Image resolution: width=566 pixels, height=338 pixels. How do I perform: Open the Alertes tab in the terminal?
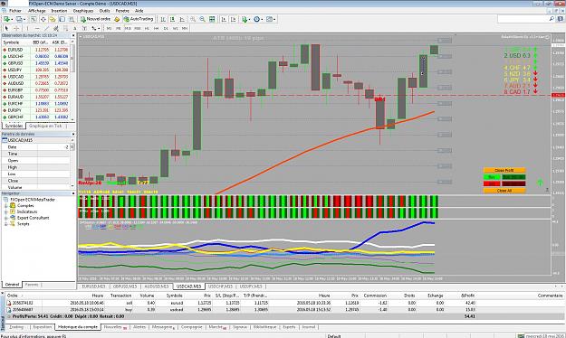pos(139,327)
